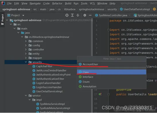157x113 pixels.
Task: Expand the config package
Action: 26,45
